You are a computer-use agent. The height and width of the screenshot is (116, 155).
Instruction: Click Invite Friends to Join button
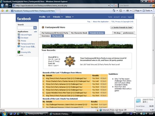pyautogui.click(x=122, y=27)
